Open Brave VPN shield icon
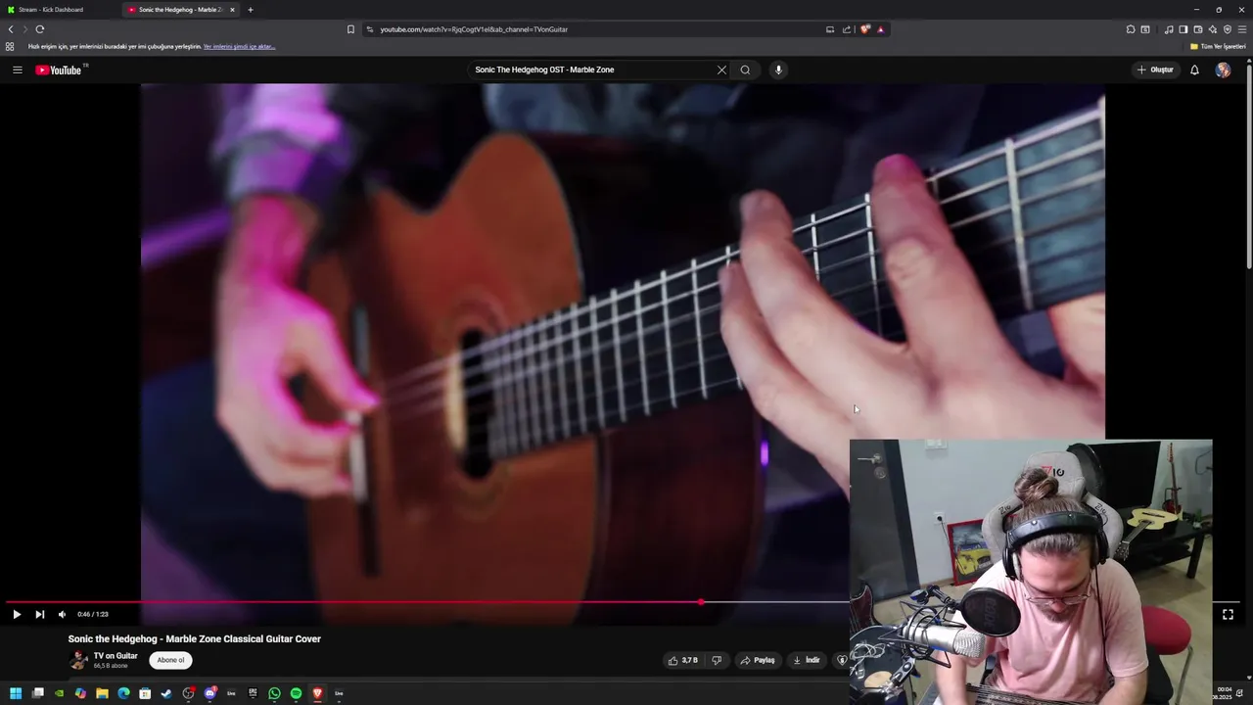The width and height of the screenshot is (1253, 705). 1228,29
